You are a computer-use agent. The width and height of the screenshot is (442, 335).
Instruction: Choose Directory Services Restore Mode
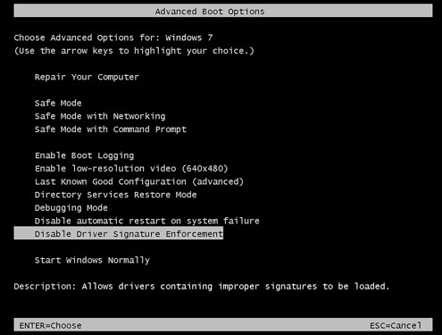point(115,195)
